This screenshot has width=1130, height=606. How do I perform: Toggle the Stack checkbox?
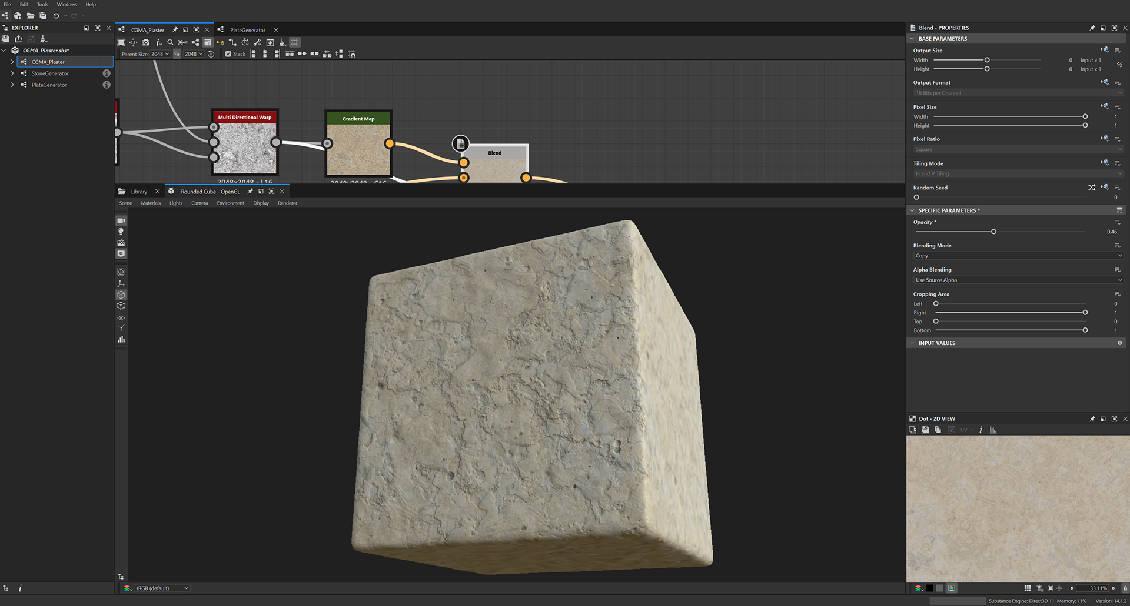coord(228,54)
